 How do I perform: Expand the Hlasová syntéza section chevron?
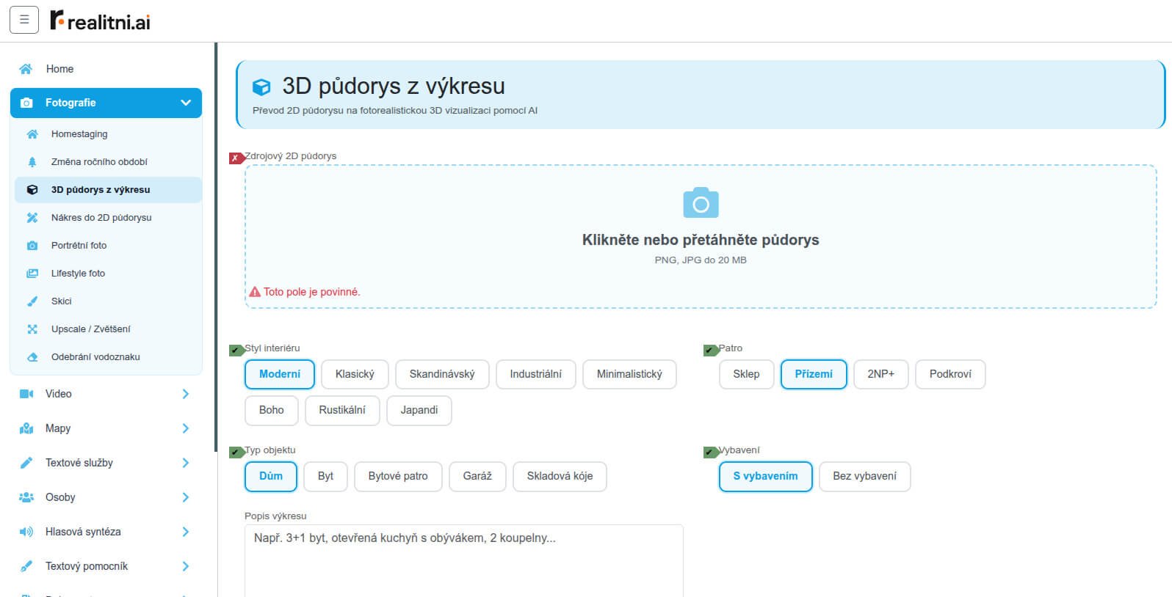186,532
